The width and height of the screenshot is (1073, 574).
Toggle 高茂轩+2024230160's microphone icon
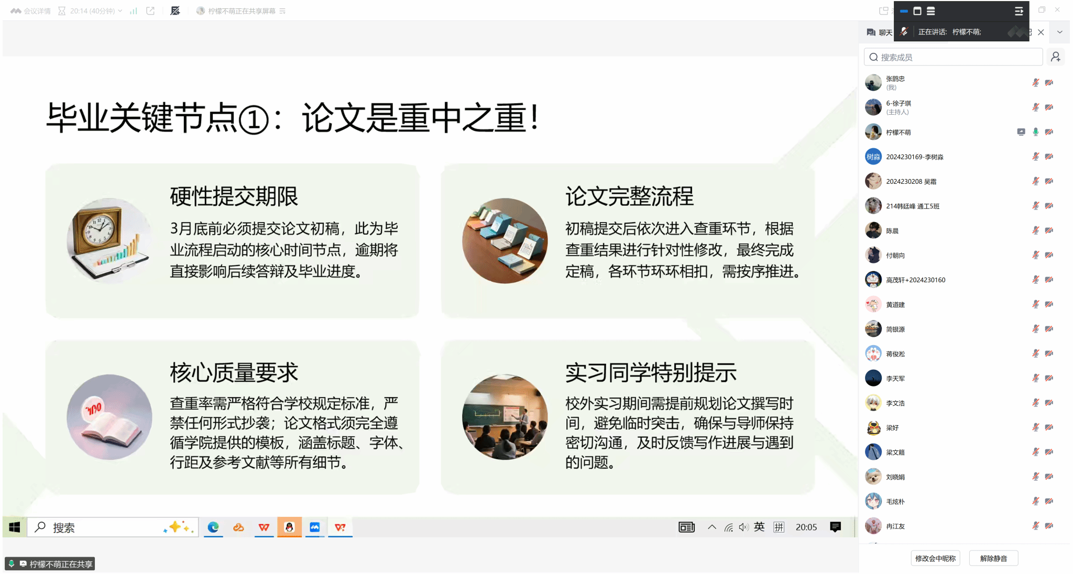[1036, 280]
